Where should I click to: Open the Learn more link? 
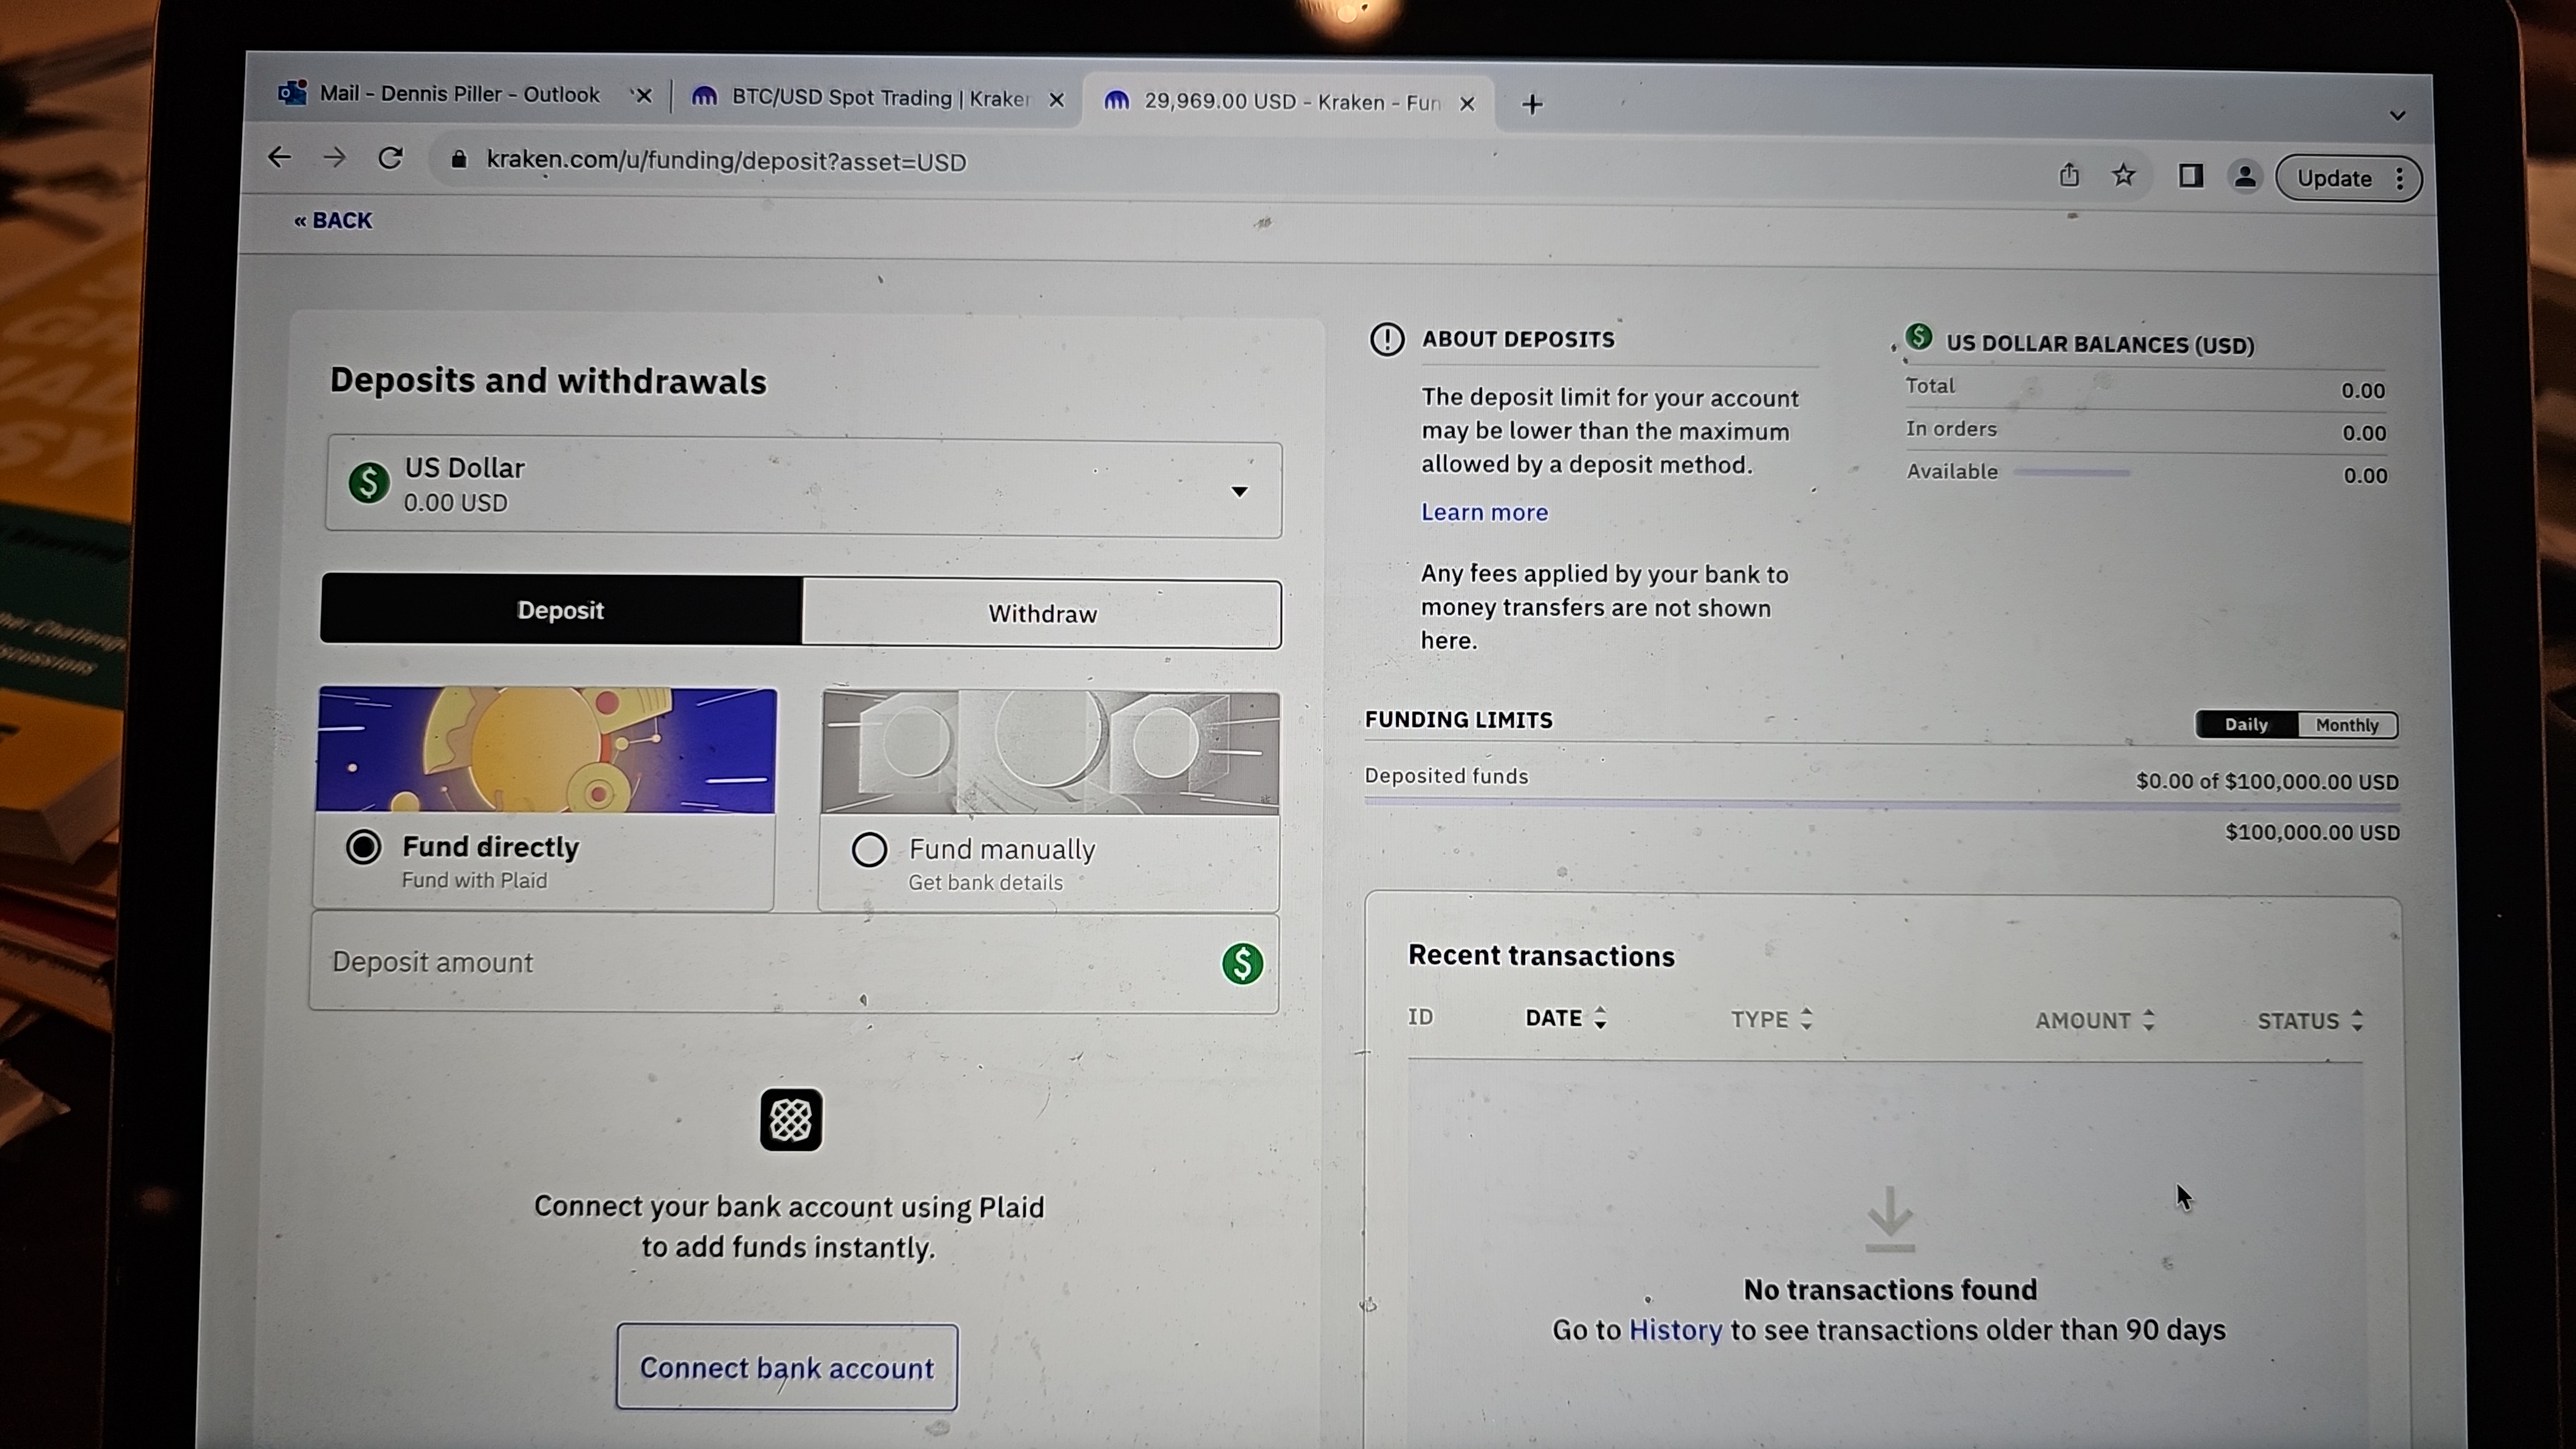1484,512
